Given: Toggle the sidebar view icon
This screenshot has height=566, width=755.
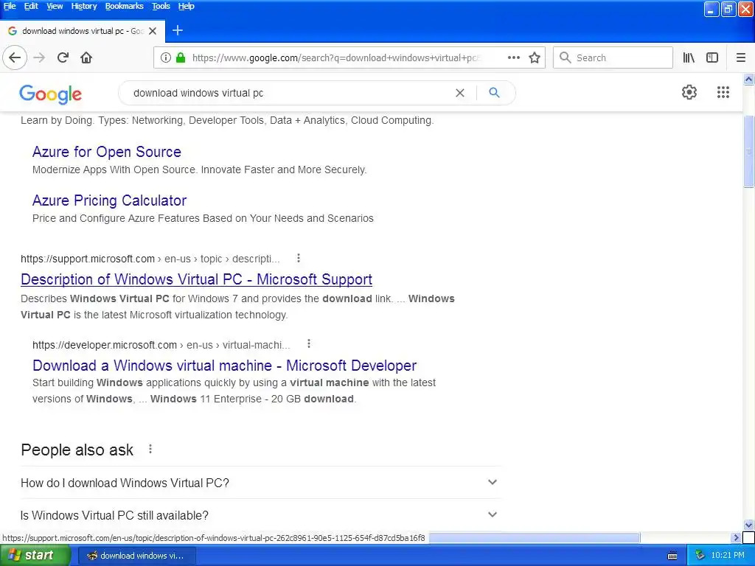Looking at the screenshot, I should (712, 57).
